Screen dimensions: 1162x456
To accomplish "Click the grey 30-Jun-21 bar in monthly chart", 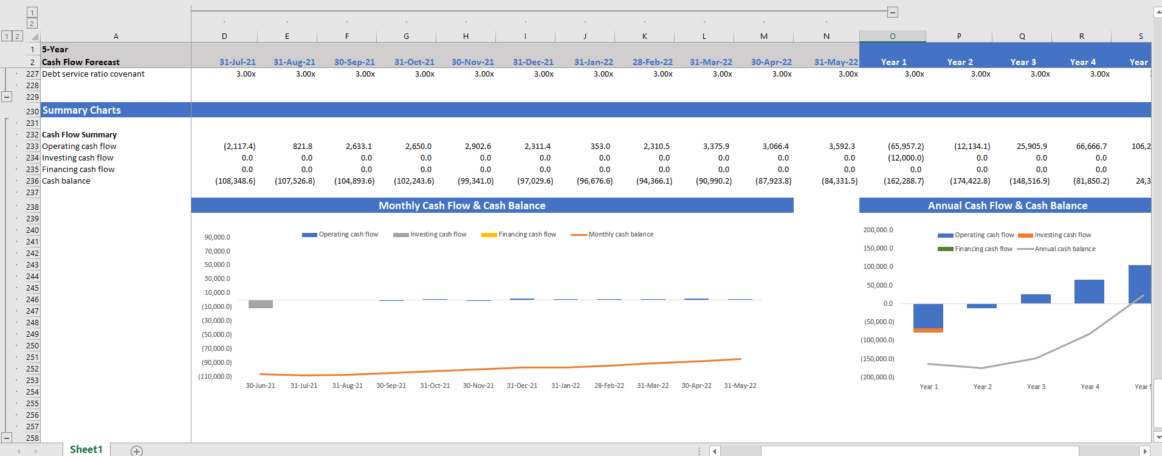I will [x=261, y=304].
